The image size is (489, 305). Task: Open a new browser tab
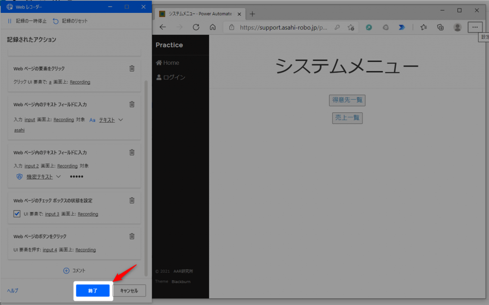[252, 14]
